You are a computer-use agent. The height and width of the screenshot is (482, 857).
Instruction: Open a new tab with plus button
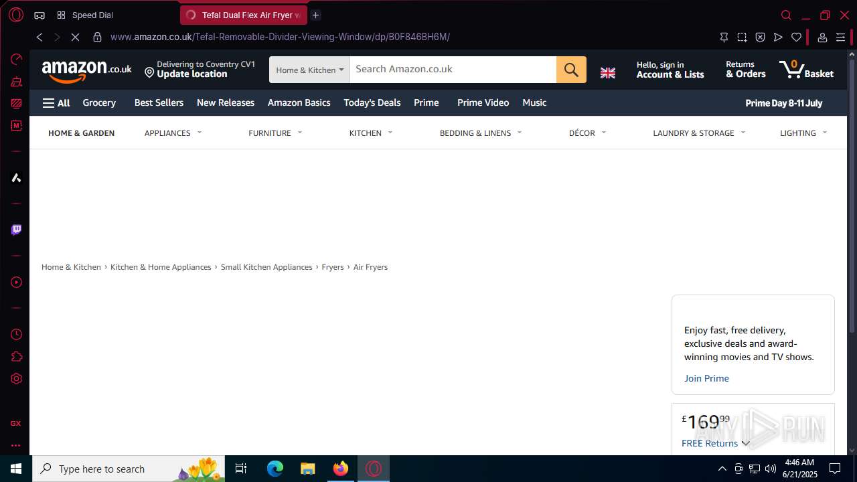(315, 15)
